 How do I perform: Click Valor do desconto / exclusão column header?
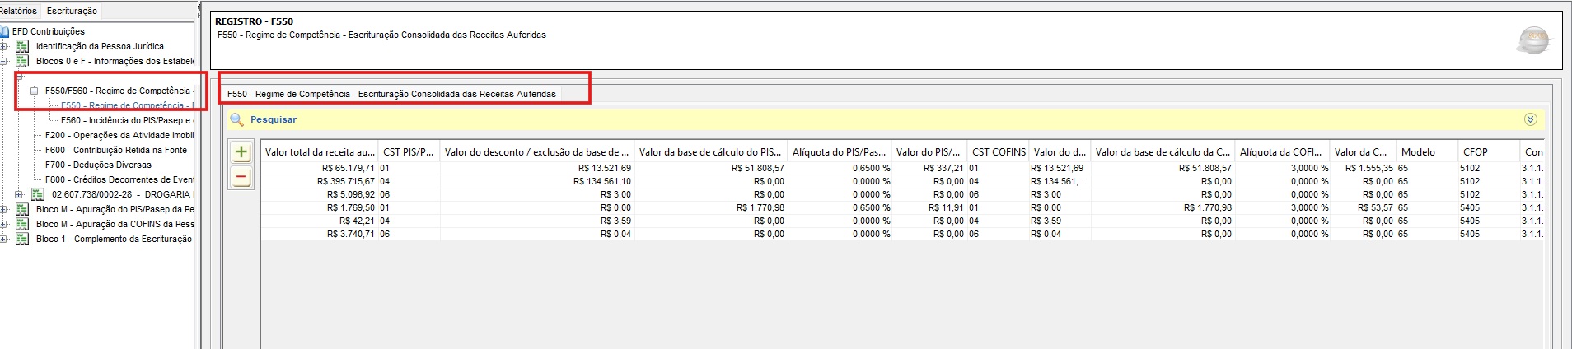537,151
